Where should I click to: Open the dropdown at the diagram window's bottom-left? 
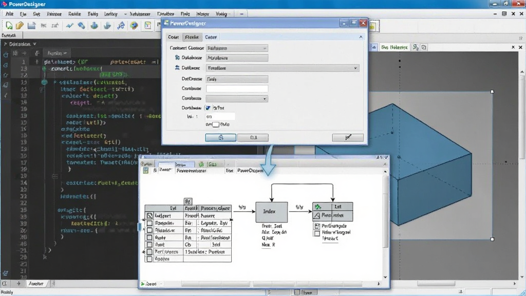[x=161, y=284]
